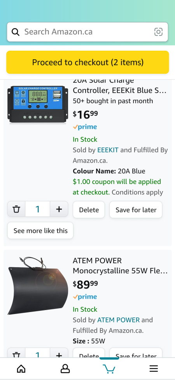
Task: Open the account profile tab
Action: point(65,369)
